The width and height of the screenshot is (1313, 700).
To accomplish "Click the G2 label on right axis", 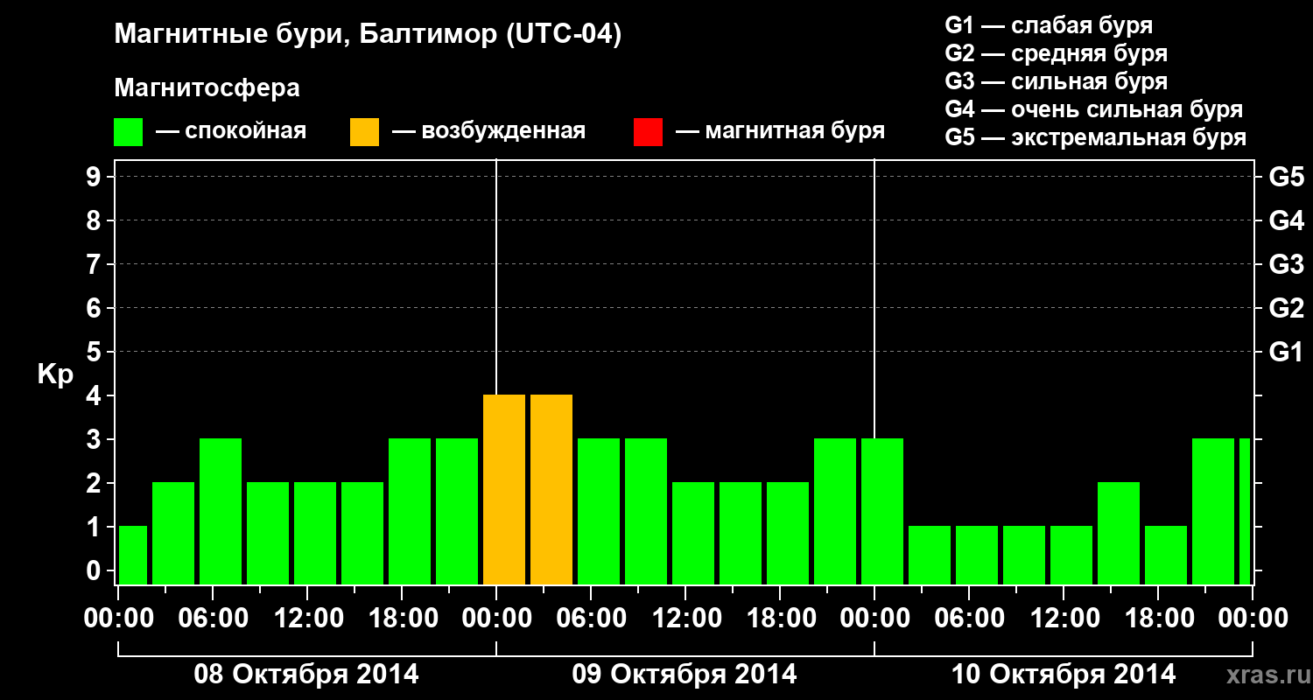I will [1286, 309].
